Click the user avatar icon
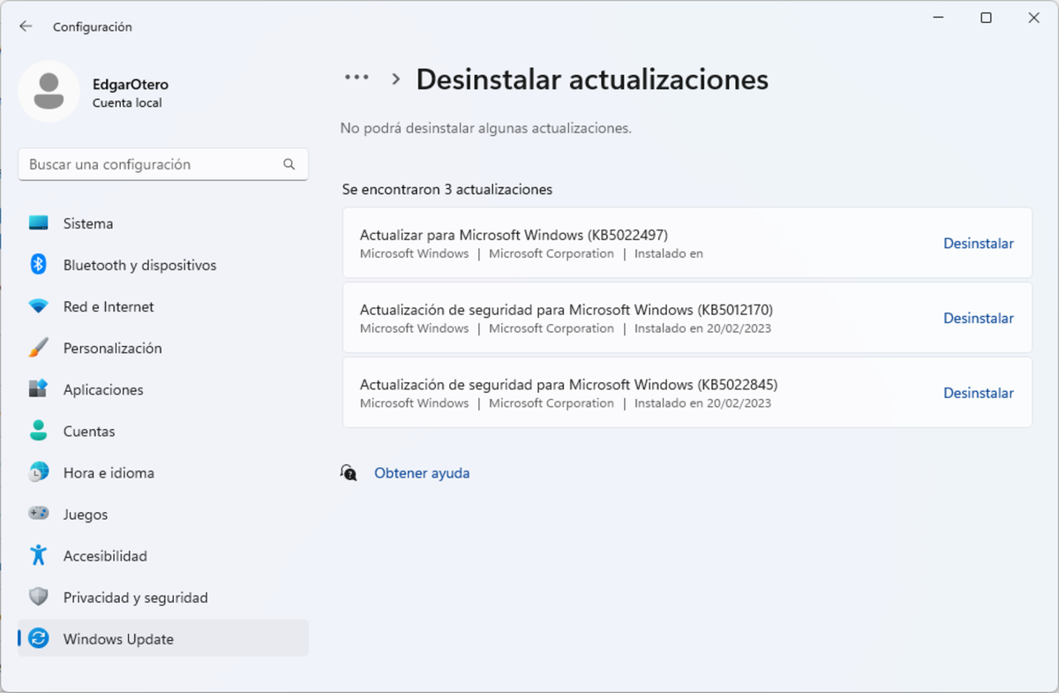This screenshot has height=693, width=1059. (x=49, y=92)
